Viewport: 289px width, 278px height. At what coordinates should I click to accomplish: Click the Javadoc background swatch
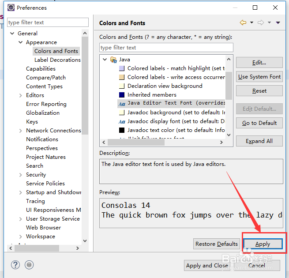122,113
